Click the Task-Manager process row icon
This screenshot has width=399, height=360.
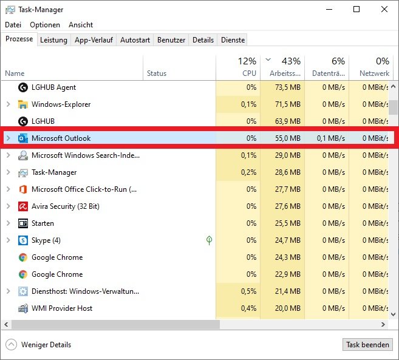[23, 173]
